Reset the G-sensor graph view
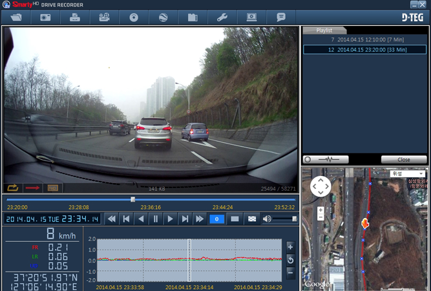This screenshot has height=291, width=431. (290, 260)
